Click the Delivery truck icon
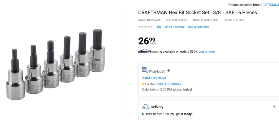 point(145,107)
